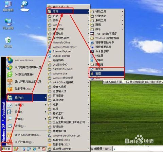The image size is (163, 152).
Task: Expand the 娱乐 submenu arrow
Action: [x=122, y=29]
